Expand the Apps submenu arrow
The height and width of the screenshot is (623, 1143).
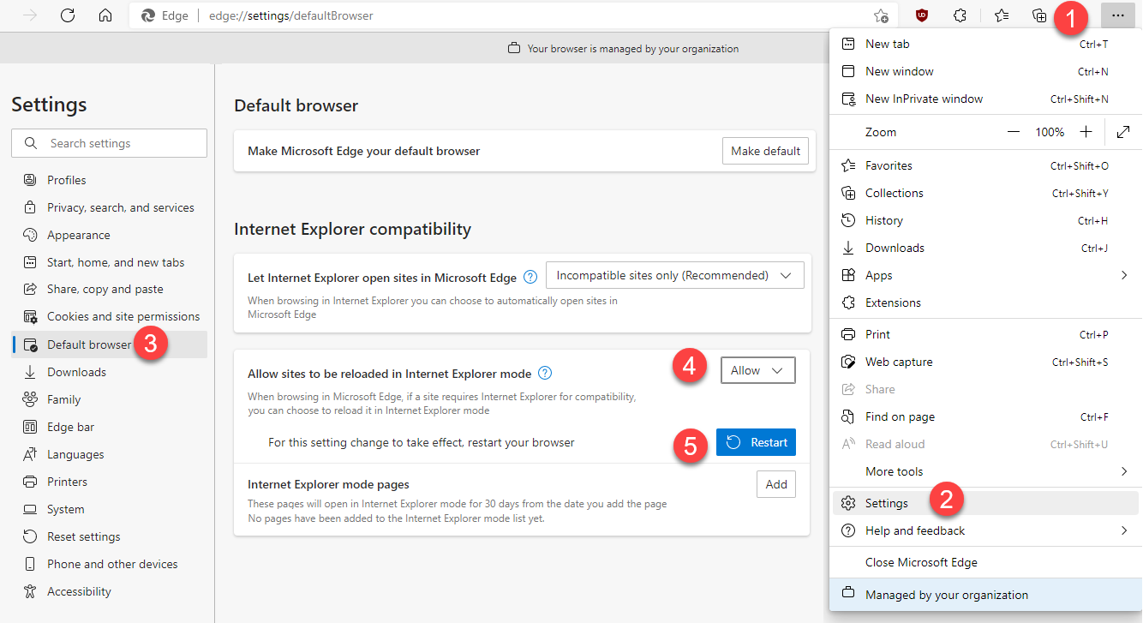pyautogui.click(x=1124, y=275)
